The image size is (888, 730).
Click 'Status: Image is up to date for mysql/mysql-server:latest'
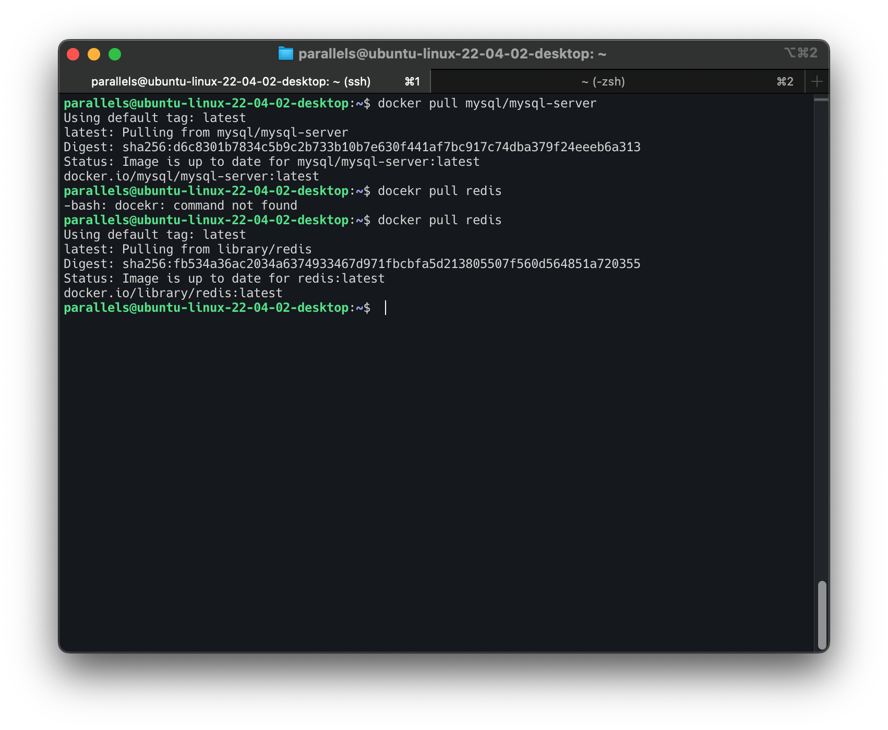(271, 162)
